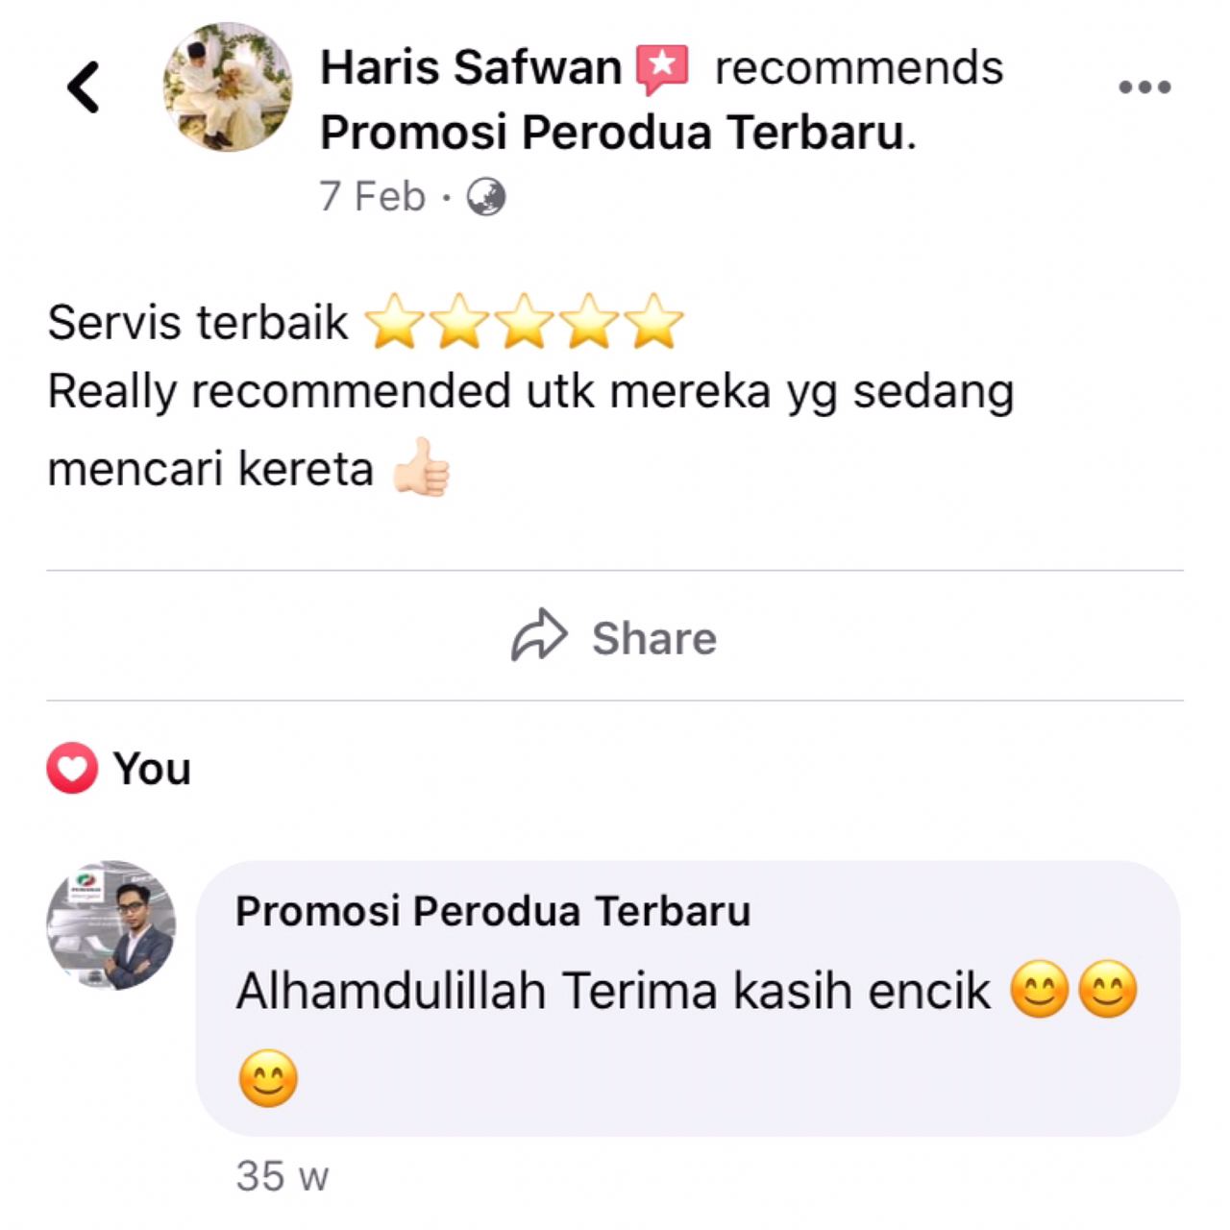Click the red heart reaction icon

(x=72, y=769)
